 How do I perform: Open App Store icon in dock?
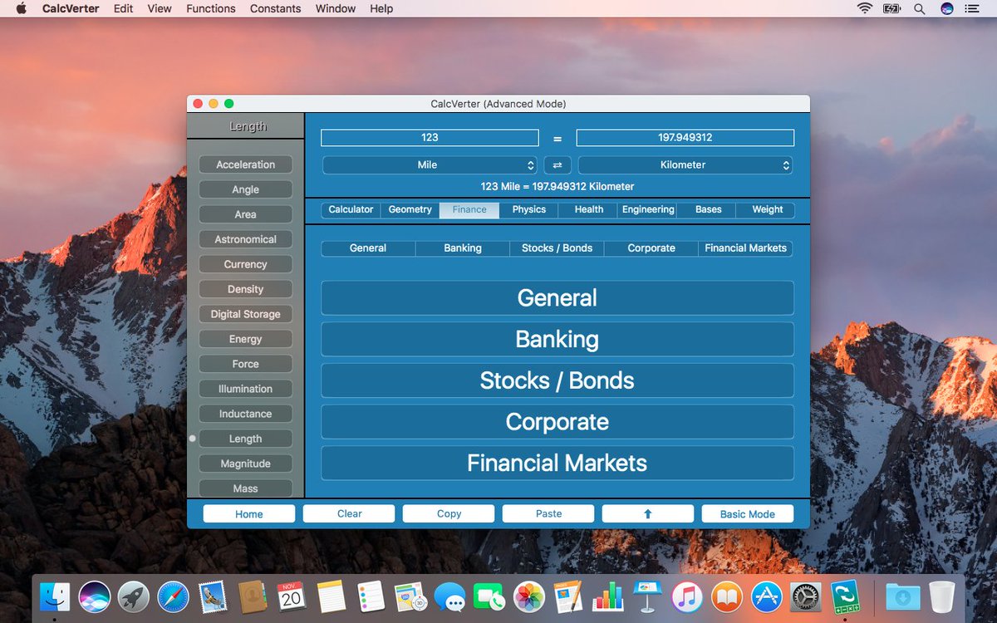(766, 596)
